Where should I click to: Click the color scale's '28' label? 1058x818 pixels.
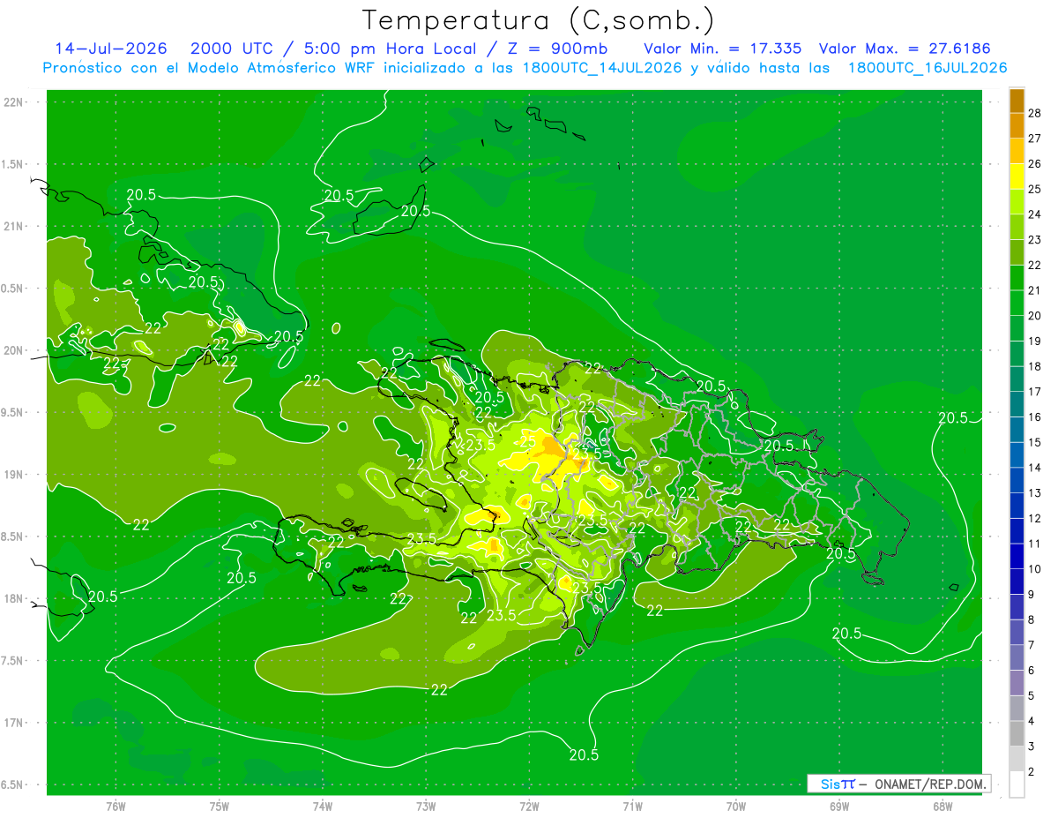1035,113
